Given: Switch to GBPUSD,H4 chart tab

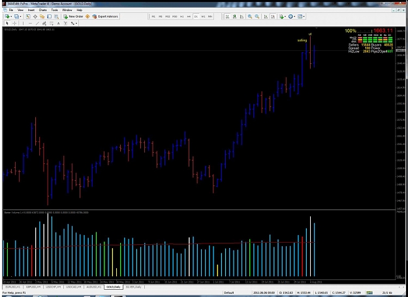Looking at the screenshot, I should [33, 287].
